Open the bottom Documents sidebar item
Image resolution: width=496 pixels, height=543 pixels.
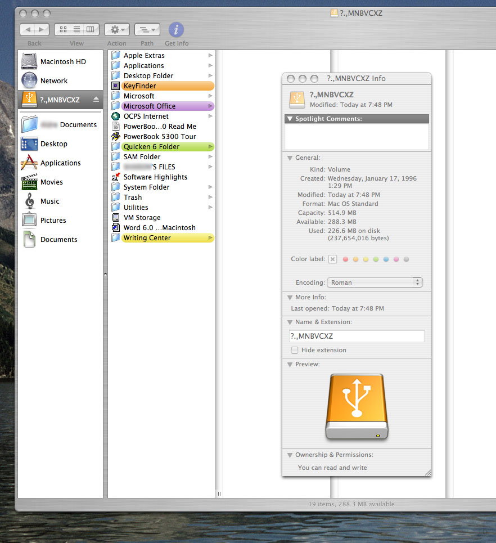(61, 239)
